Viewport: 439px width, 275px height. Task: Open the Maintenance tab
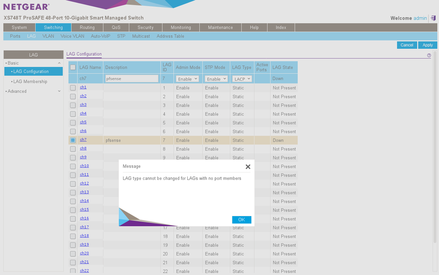pos(220,27)
